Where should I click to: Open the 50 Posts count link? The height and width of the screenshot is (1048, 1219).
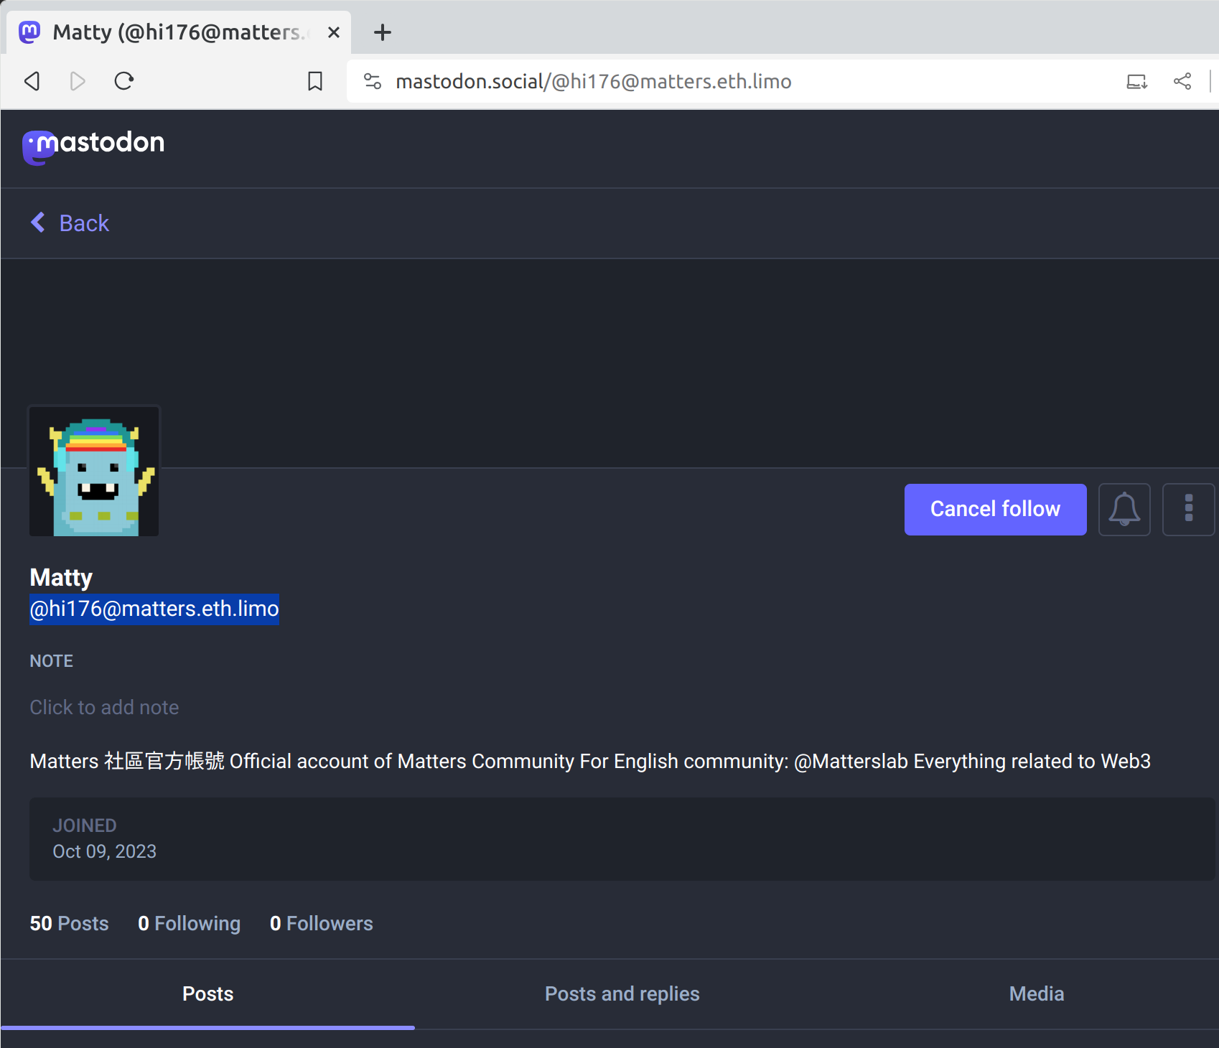click(x=69, y=924)
